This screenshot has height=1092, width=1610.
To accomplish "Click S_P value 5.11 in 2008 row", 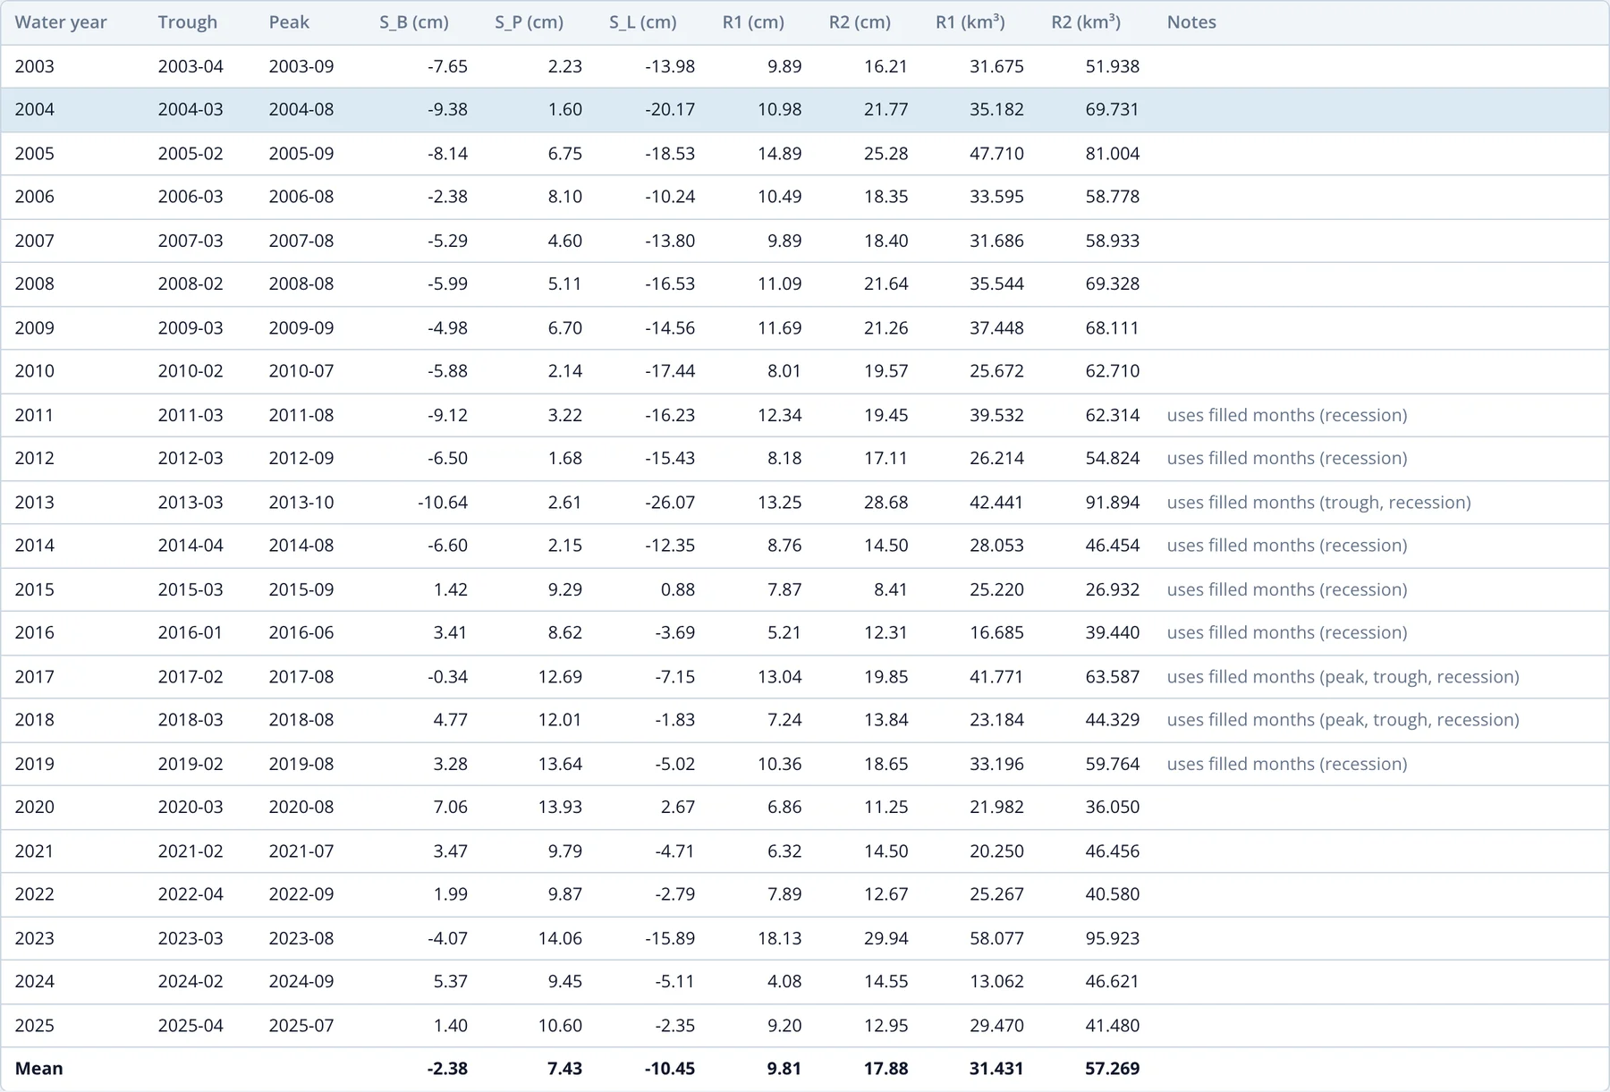I will tap(564, 284).
